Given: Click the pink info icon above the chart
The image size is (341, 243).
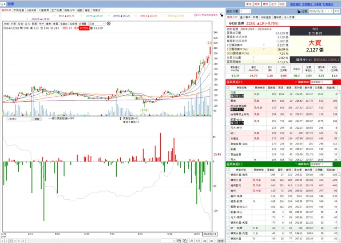Looking at the screenshot, I should coord(195,15).
